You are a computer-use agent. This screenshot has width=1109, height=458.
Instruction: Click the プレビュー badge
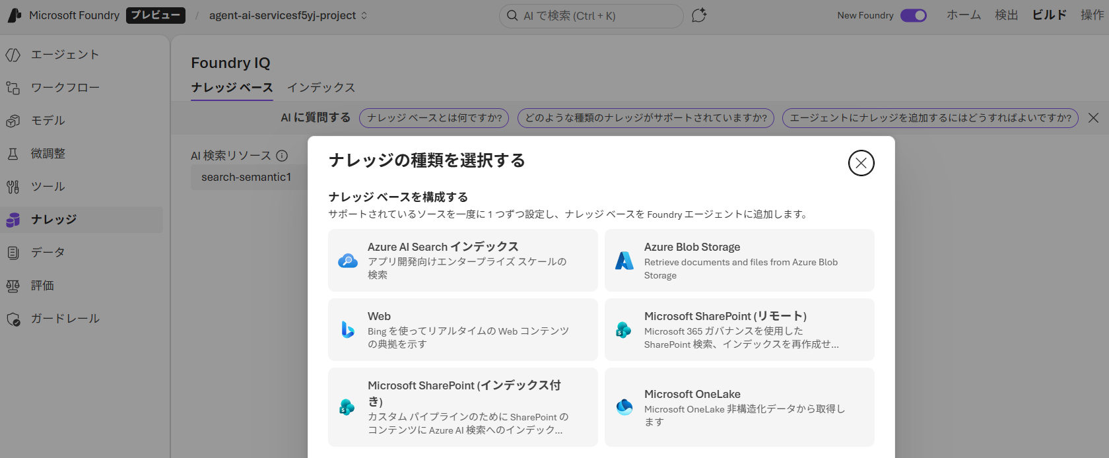coord(156,15)
